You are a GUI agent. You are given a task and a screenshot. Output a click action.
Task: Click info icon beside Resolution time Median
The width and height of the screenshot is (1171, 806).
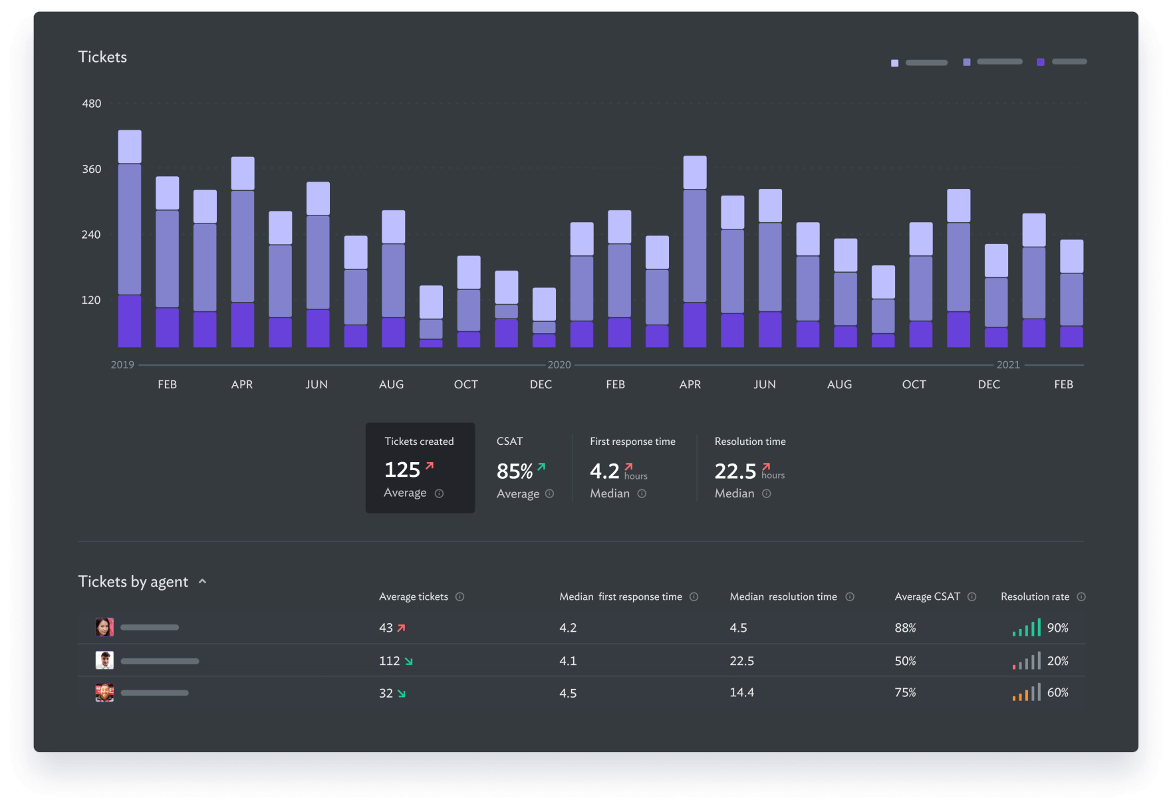pyautogui.click(x=766, y=493)
